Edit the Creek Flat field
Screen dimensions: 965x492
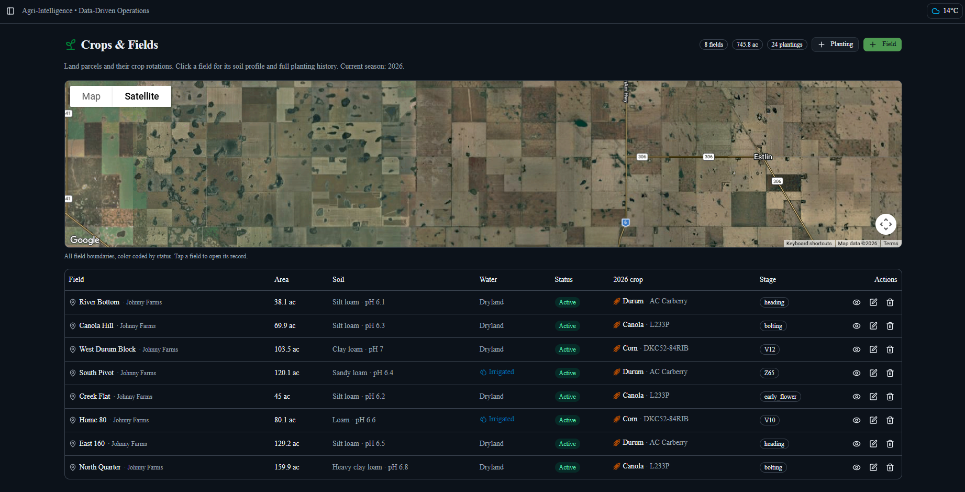tap(873, 397)
